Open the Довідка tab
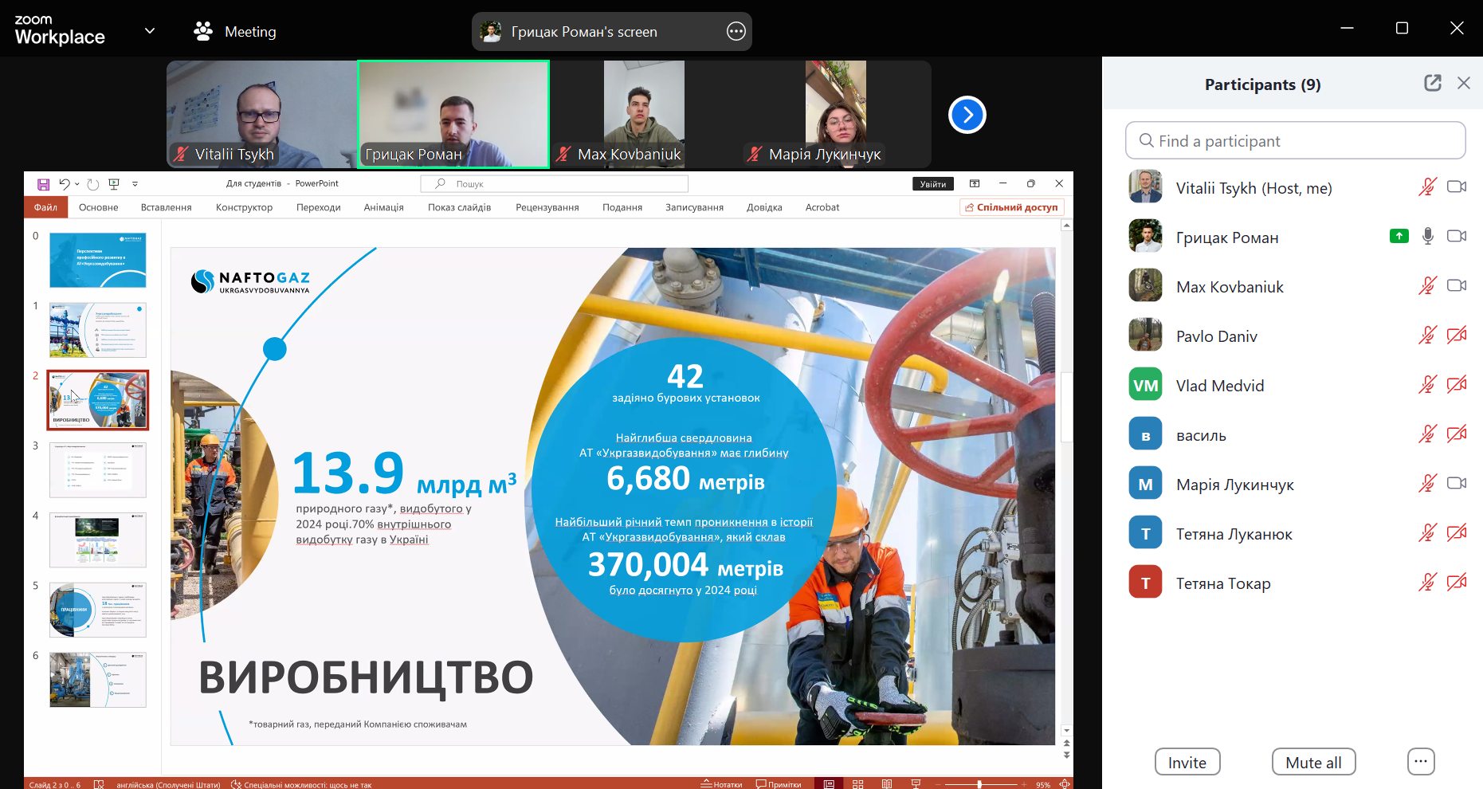The width and height of the screenshot is (1483, 789). [764, 207]
